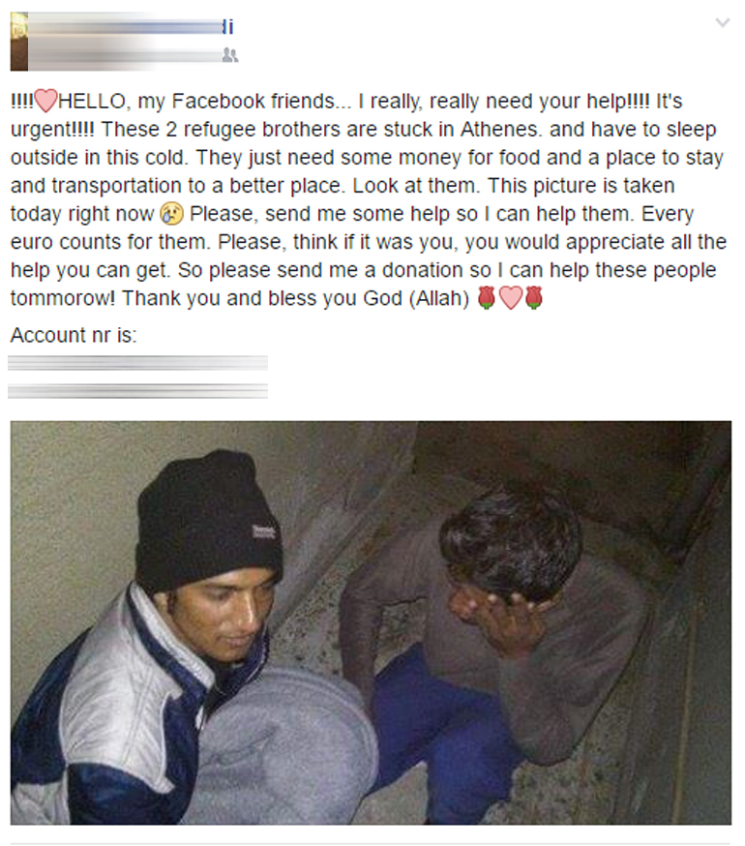This screenshot has width=745, height=846.
Task: Click the poster's profile picture thumbnail
Action: click(x=19, y=42)
